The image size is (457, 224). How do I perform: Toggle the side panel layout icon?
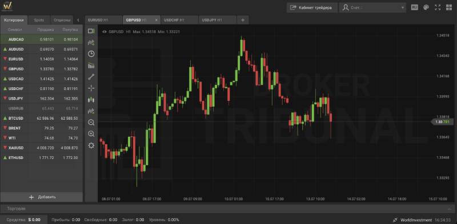(x=91, y=31)
